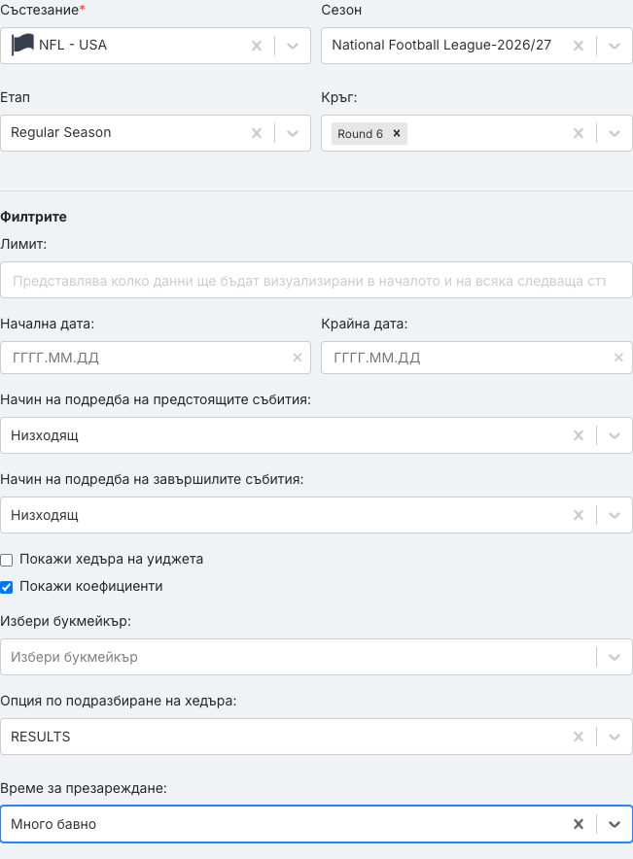Viewport: 633px width, 859px height.
Task: Open the Кръг round dropdown chevron
Action: (615, 133)
